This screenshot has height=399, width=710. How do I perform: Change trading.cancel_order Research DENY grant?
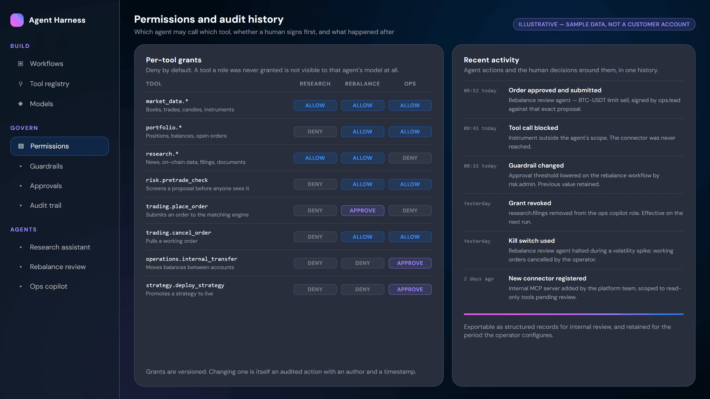coord(315,237)
